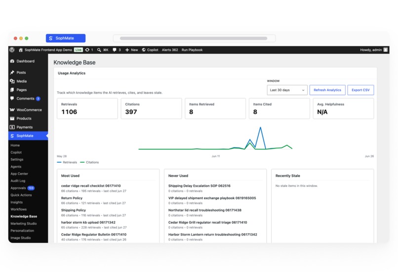Viewport: 398px width, 276px height.
Task: Click the updates refresh icon in admin bar
Action: click(x=87, y=50)
